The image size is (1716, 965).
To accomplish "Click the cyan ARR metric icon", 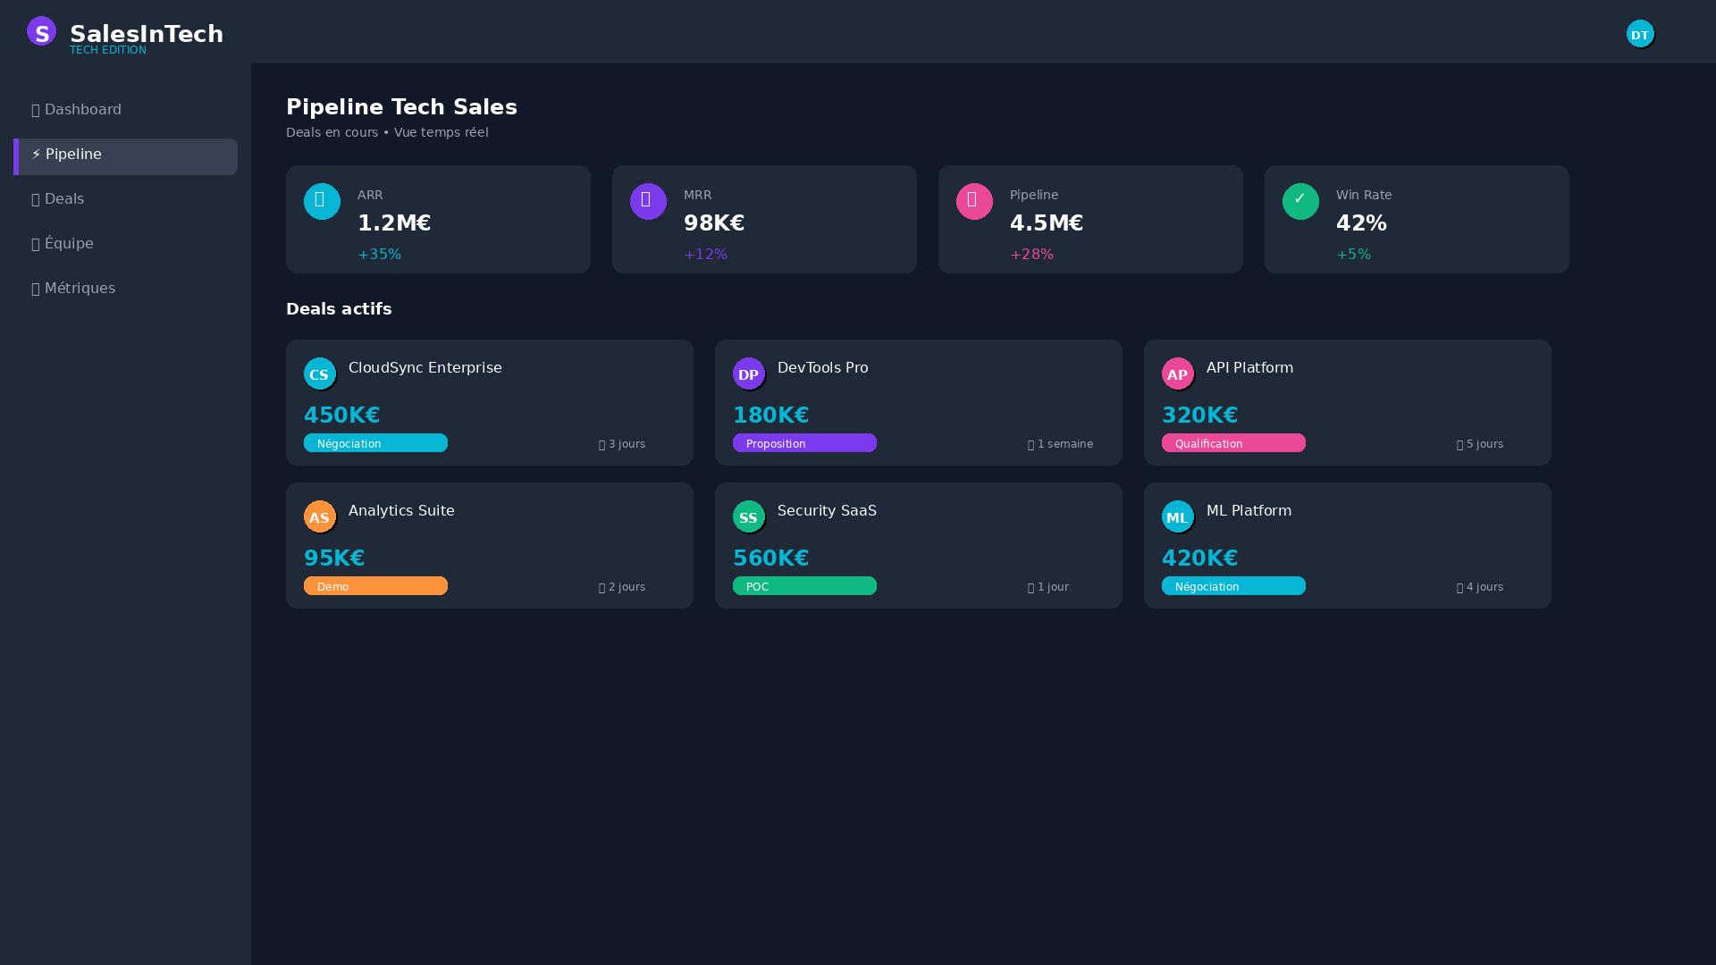I will [x=322, y=201].
